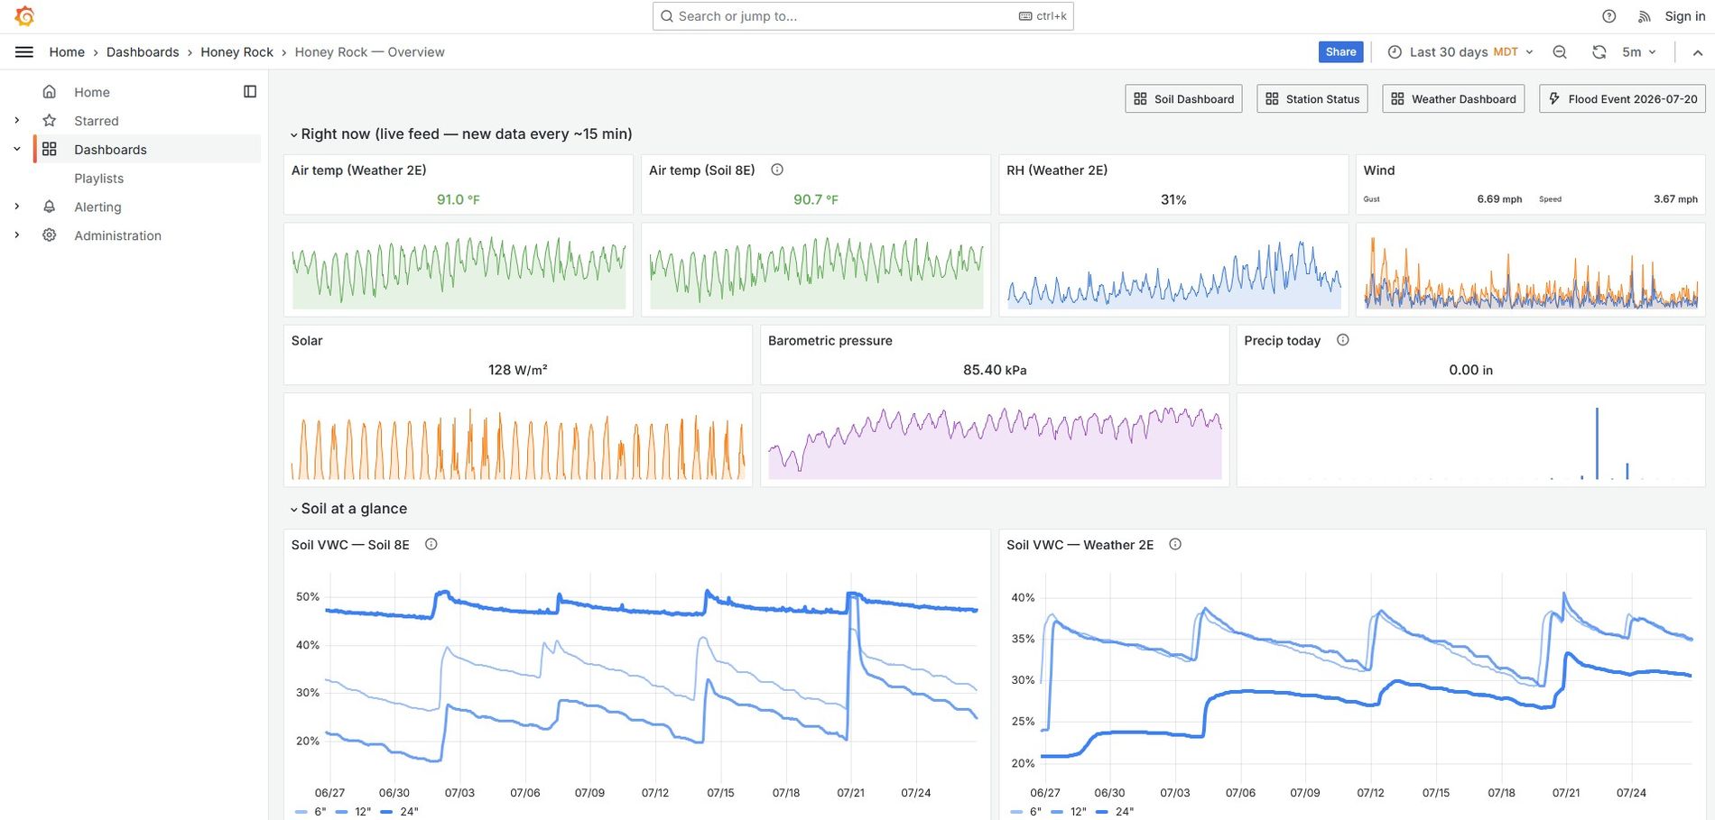Show info for Precip today panel

point(1343,340)
